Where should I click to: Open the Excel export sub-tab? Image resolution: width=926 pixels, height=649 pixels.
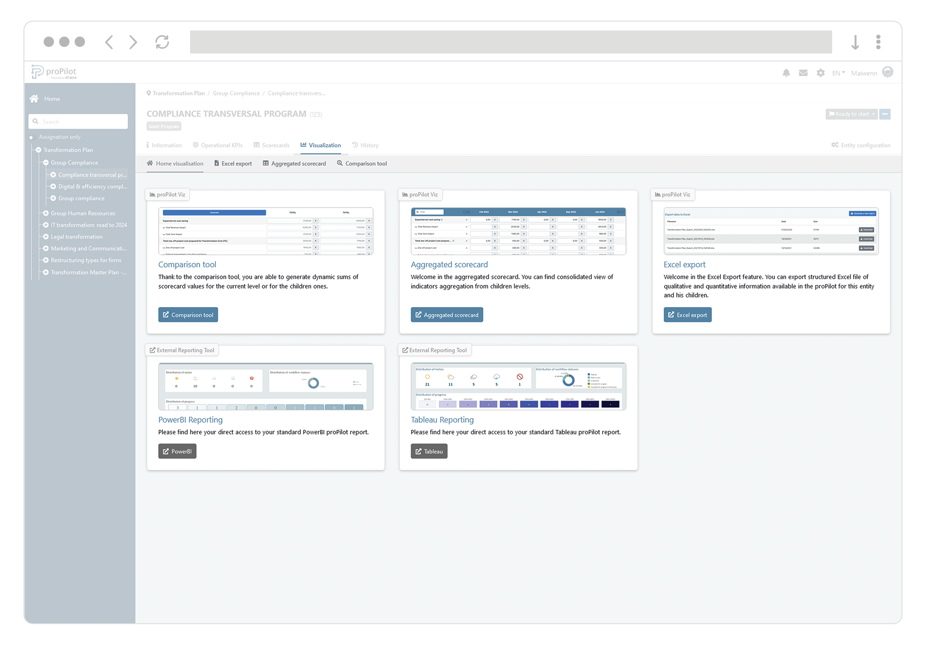(233, 164)
